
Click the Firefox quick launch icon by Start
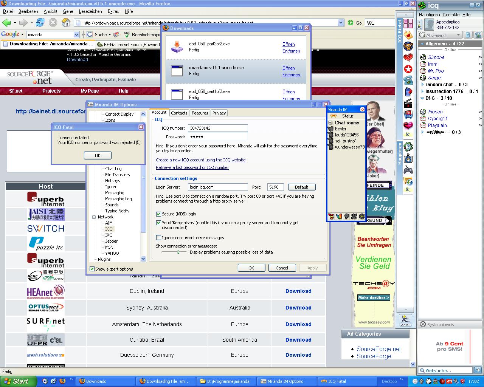point(62,381)
